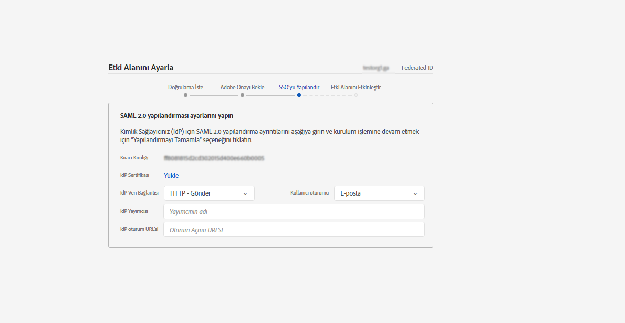Open the IdP Veri Bağlantısı dropdown

tap(209, 193)
